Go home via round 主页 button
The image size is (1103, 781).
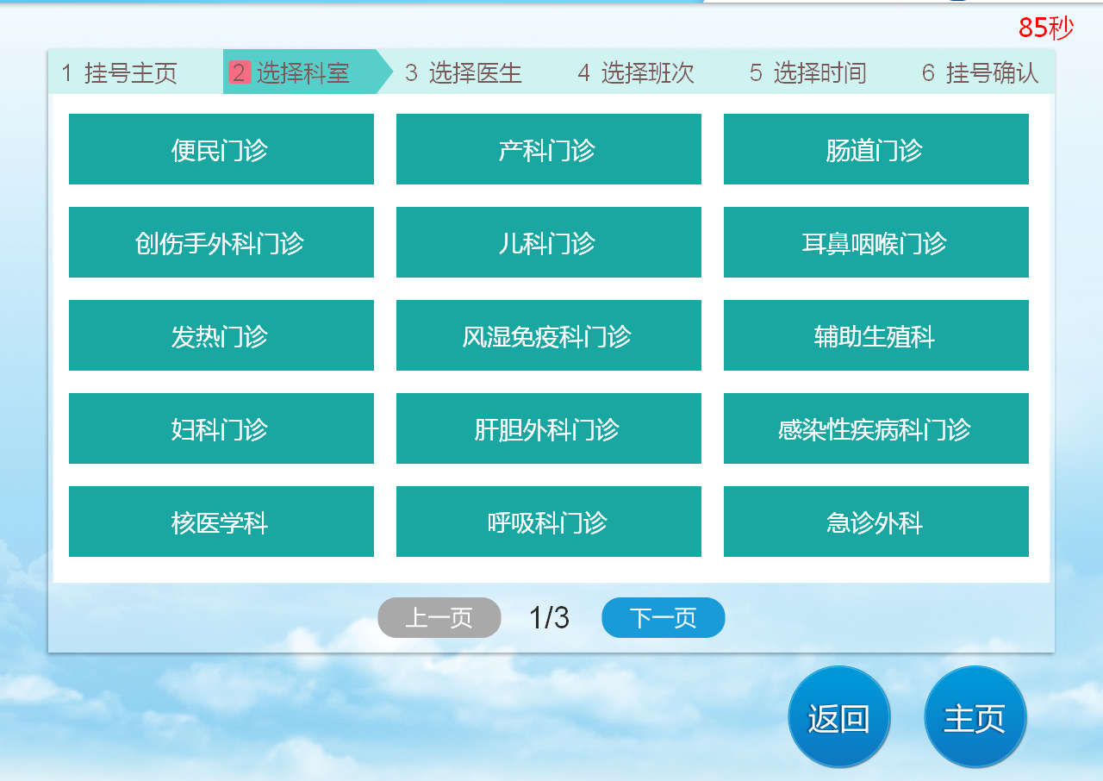click(975, 717)
